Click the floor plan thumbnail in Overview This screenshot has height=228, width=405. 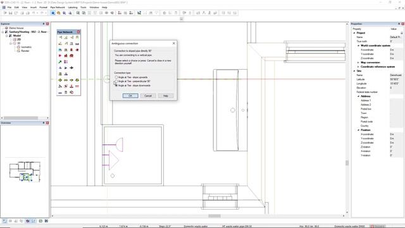pos(25,172)
